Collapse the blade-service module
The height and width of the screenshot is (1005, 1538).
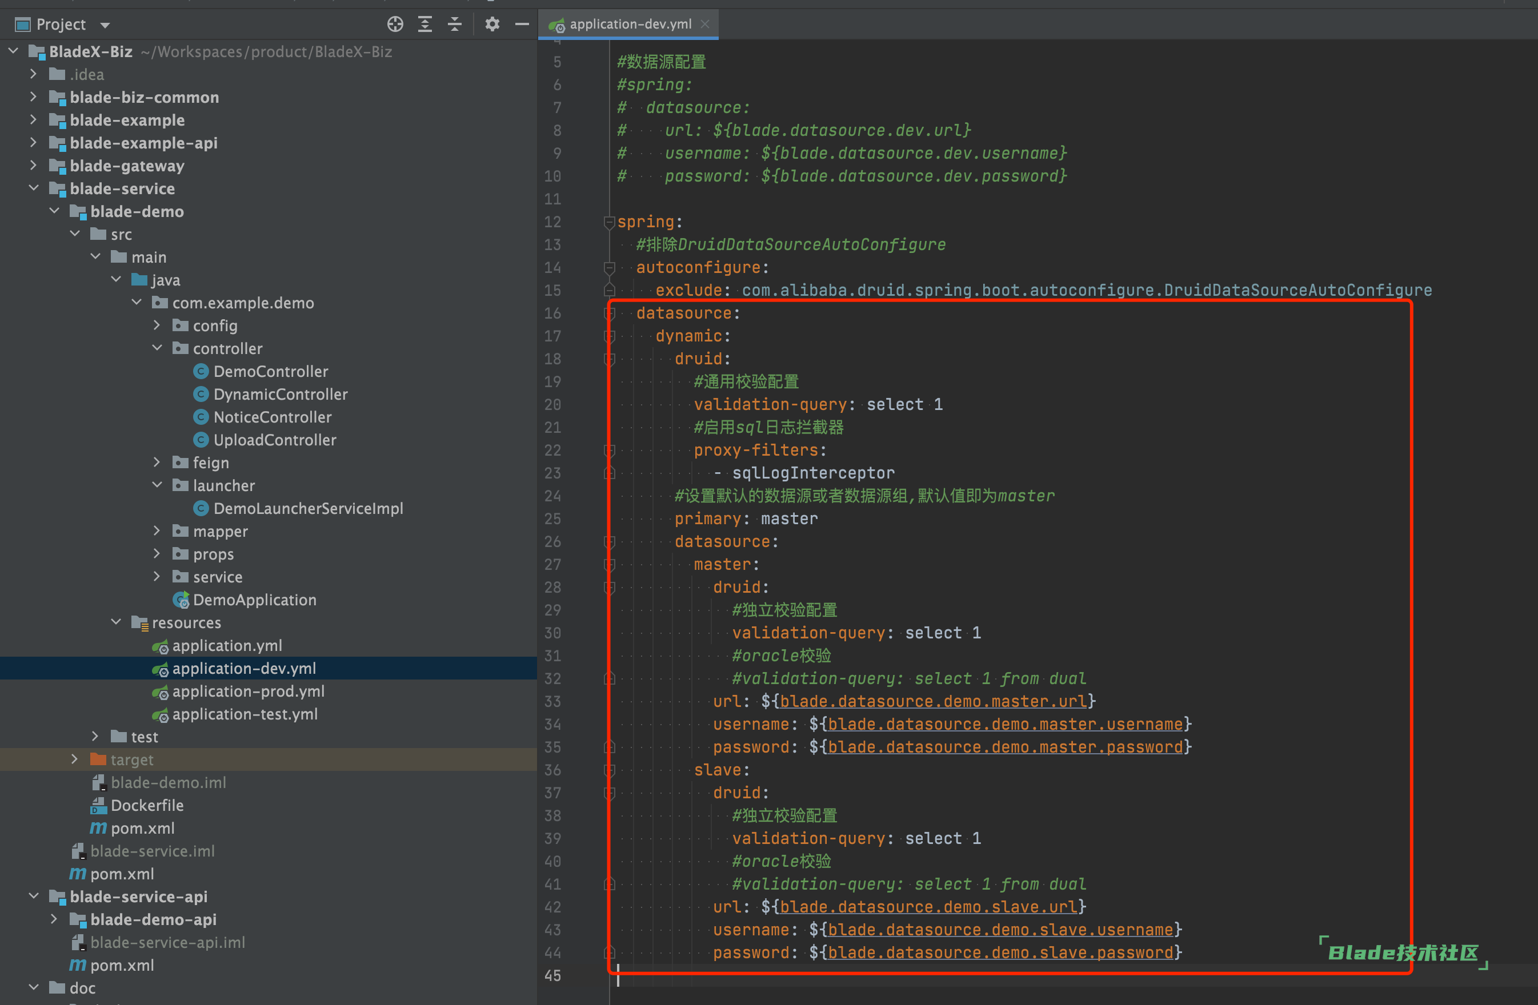coord(34,188)
